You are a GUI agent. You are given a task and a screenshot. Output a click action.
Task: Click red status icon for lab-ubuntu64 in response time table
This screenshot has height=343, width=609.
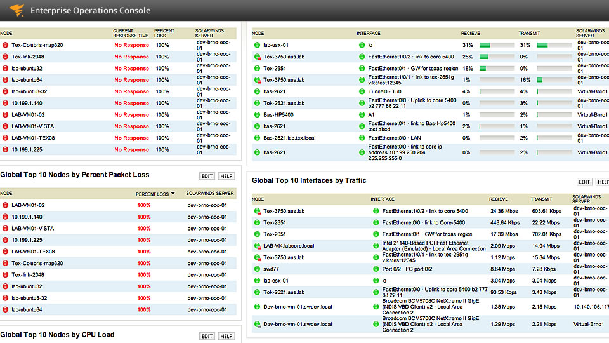[6, 80]
